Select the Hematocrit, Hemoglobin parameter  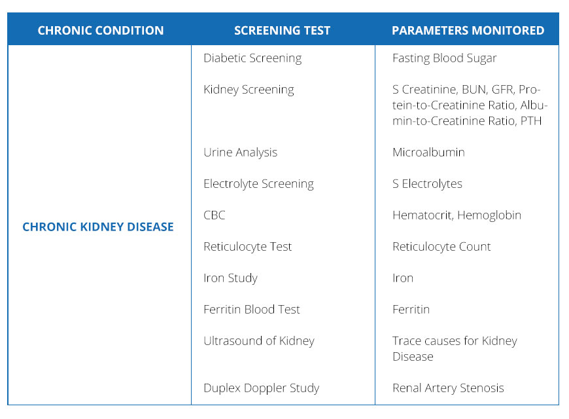pos(457,215)
